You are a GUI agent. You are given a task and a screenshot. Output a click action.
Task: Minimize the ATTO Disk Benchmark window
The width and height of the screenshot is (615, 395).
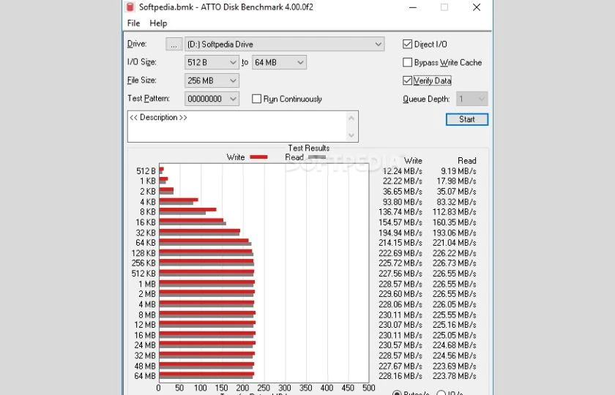[x=413, y=7]
